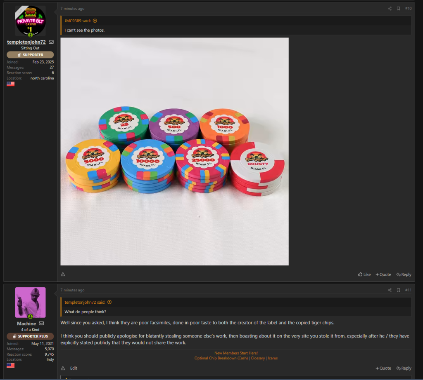Share post #11 via share icon
Screen dimensions: 423x380
coord(390,290)
